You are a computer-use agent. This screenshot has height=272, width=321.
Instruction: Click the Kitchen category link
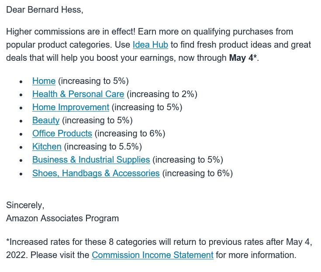point(47,146)
